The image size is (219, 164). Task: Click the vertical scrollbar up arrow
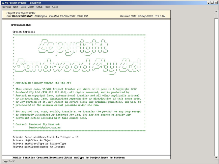tap(216, 12)
